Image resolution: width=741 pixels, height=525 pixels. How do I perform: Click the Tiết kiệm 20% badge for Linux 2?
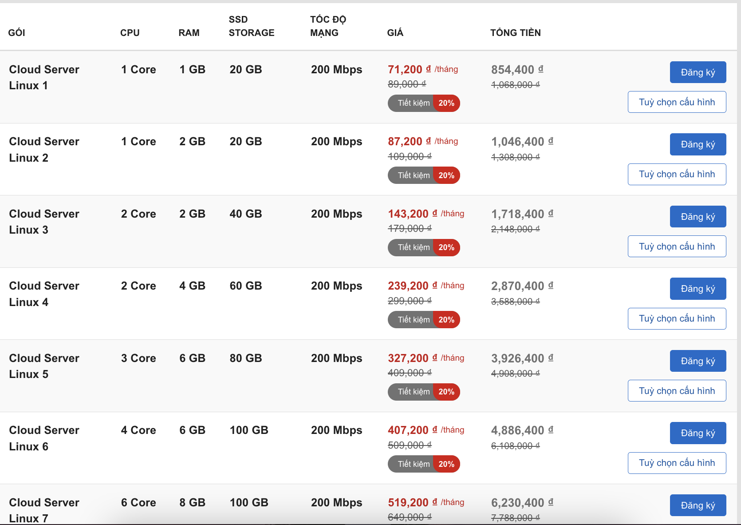tap(424, 175)
